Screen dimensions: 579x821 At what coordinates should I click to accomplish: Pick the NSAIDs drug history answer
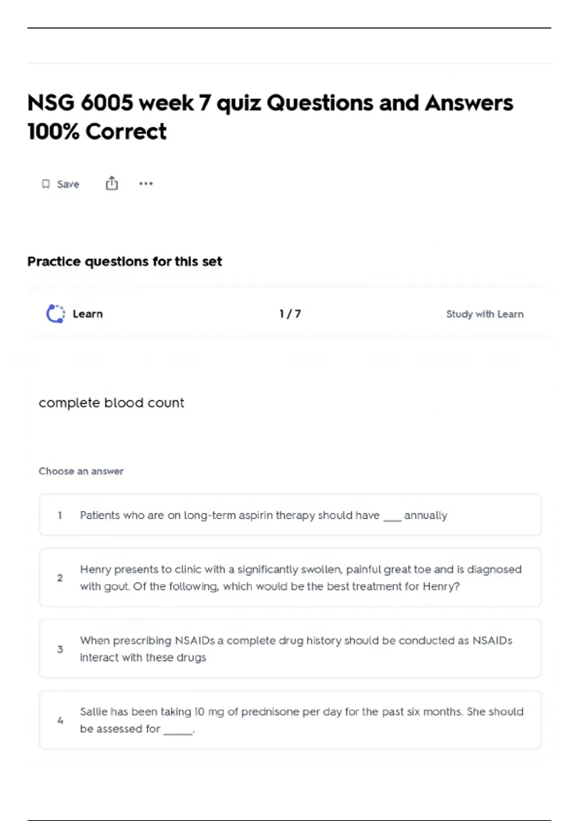coord(295,649)
